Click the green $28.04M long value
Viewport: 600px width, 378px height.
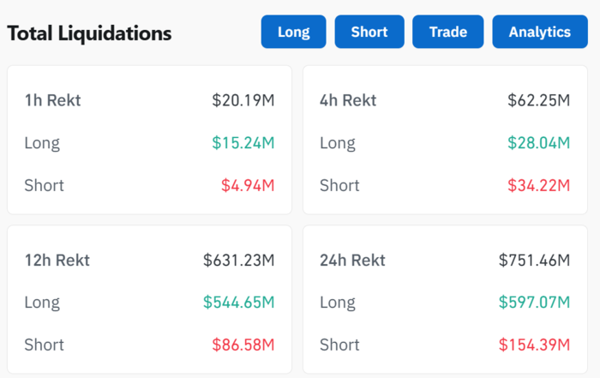point(538,142)
